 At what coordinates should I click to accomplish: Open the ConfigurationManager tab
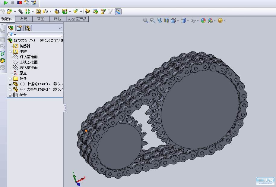[x=28, y=28]
